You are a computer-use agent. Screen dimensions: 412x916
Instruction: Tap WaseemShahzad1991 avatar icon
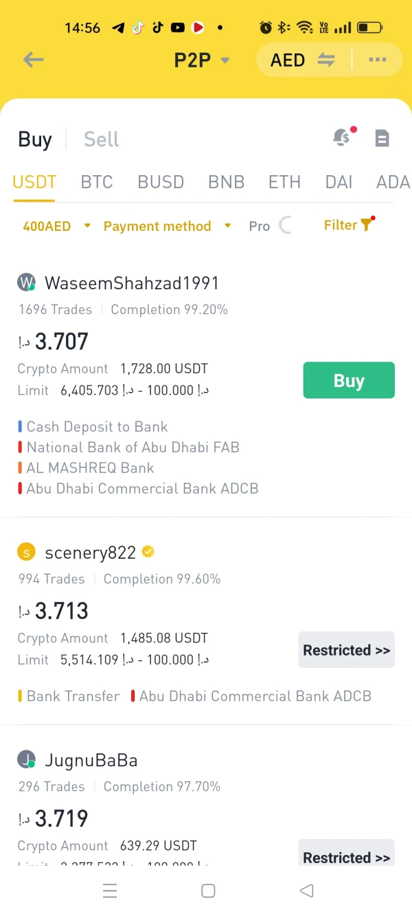pos(26,282)
